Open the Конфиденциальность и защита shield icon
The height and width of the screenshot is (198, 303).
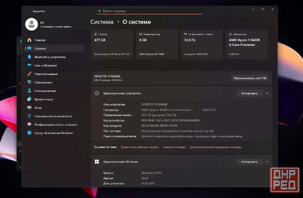coord(29,124)
